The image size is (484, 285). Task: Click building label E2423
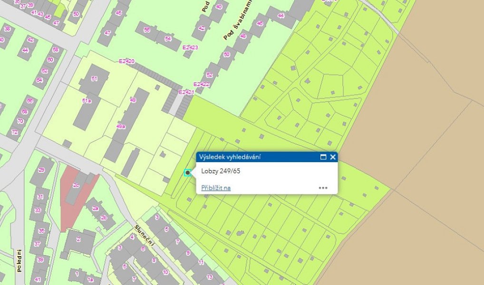coord(190,47)
